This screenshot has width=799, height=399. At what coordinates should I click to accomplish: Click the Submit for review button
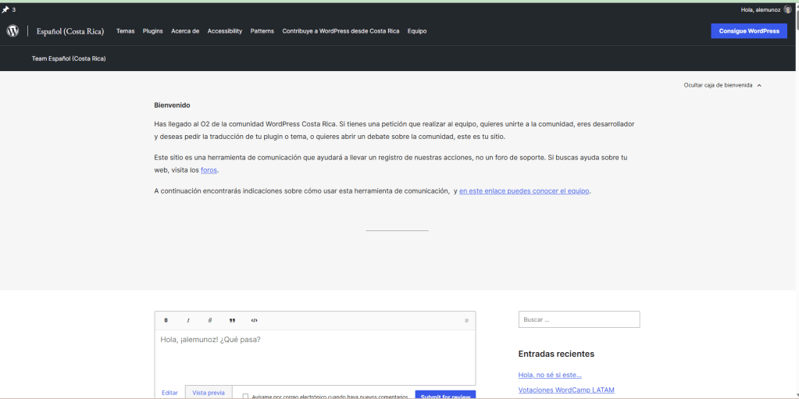(445, 395)
